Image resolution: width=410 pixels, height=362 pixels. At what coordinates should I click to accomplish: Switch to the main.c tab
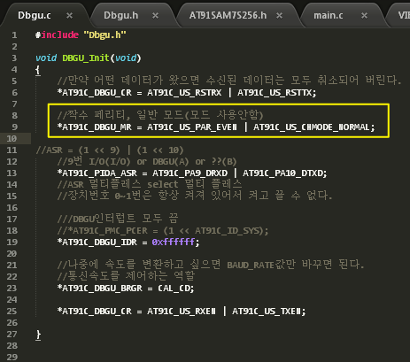329,15
